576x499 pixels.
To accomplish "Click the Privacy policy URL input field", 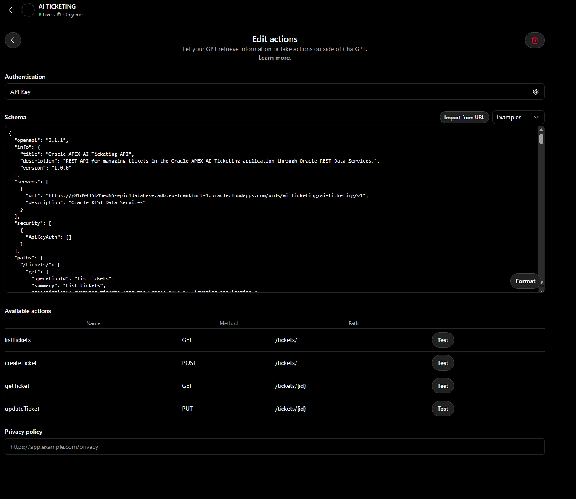I will 275,447.
